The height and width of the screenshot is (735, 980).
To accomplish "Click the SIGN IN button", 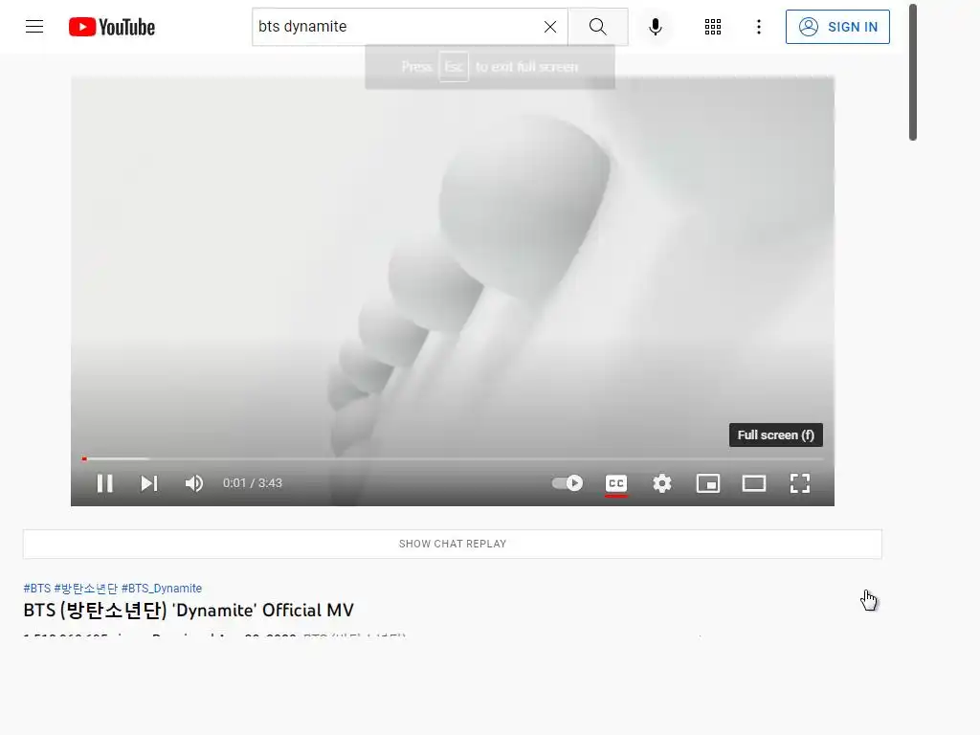I will (x=837, y=27).
